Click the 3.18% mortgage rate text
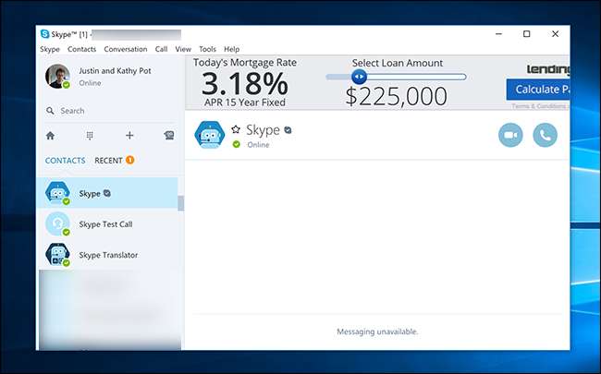 pyautogui.click(x=245, y=83)
